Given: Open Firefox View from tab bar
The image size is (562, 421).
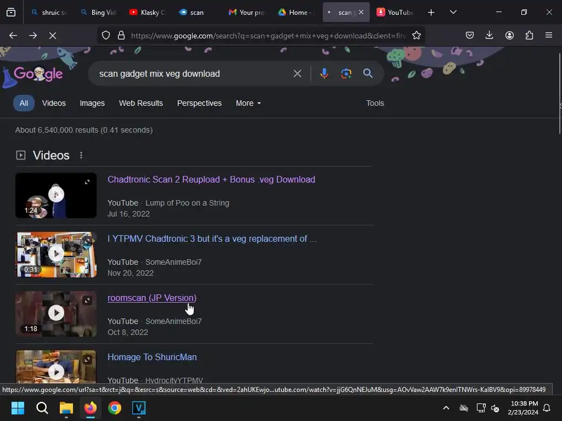Looking at the screenshot, I should click(11, 12).
